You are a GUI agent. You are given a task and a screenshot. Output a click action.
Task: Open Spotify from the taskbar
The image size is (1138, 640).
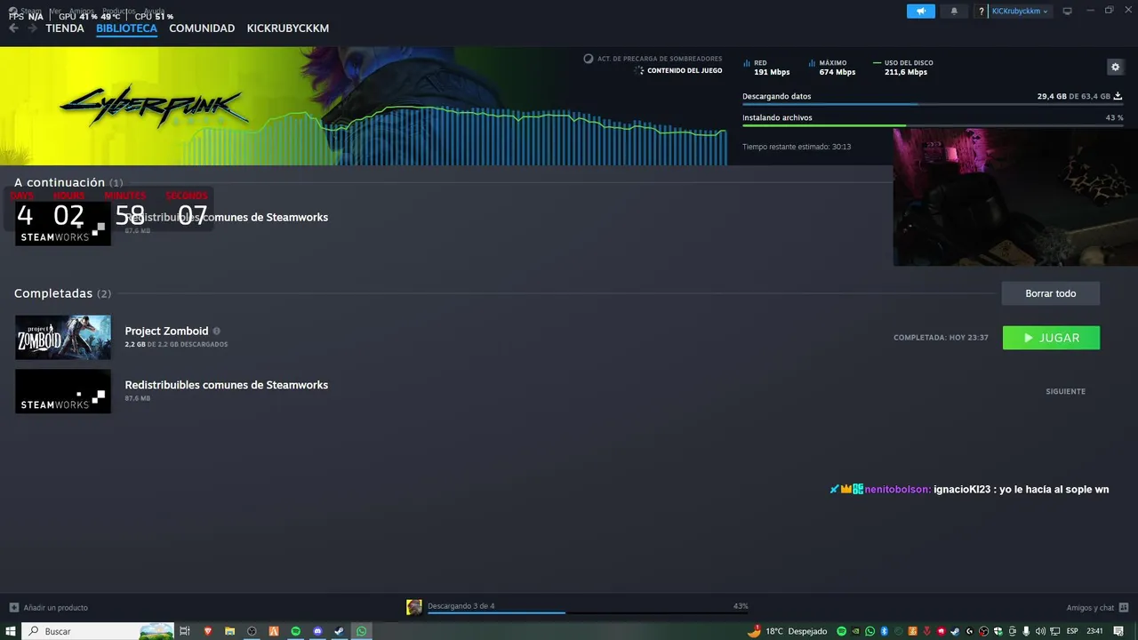point(296,631)
